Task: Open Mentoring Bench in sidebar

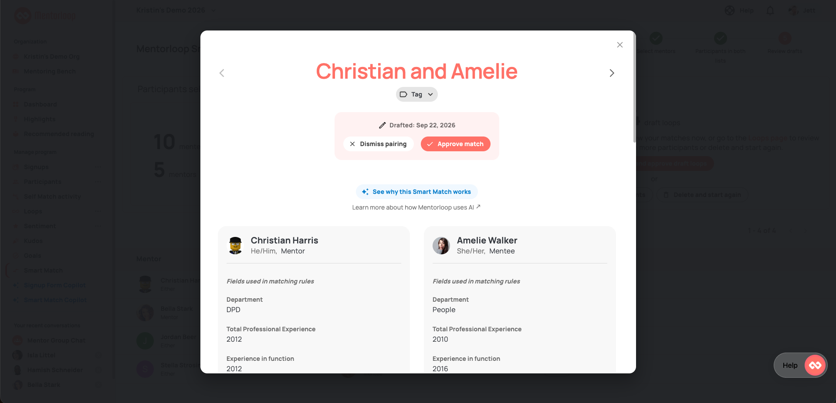Action: click(49, 71)
